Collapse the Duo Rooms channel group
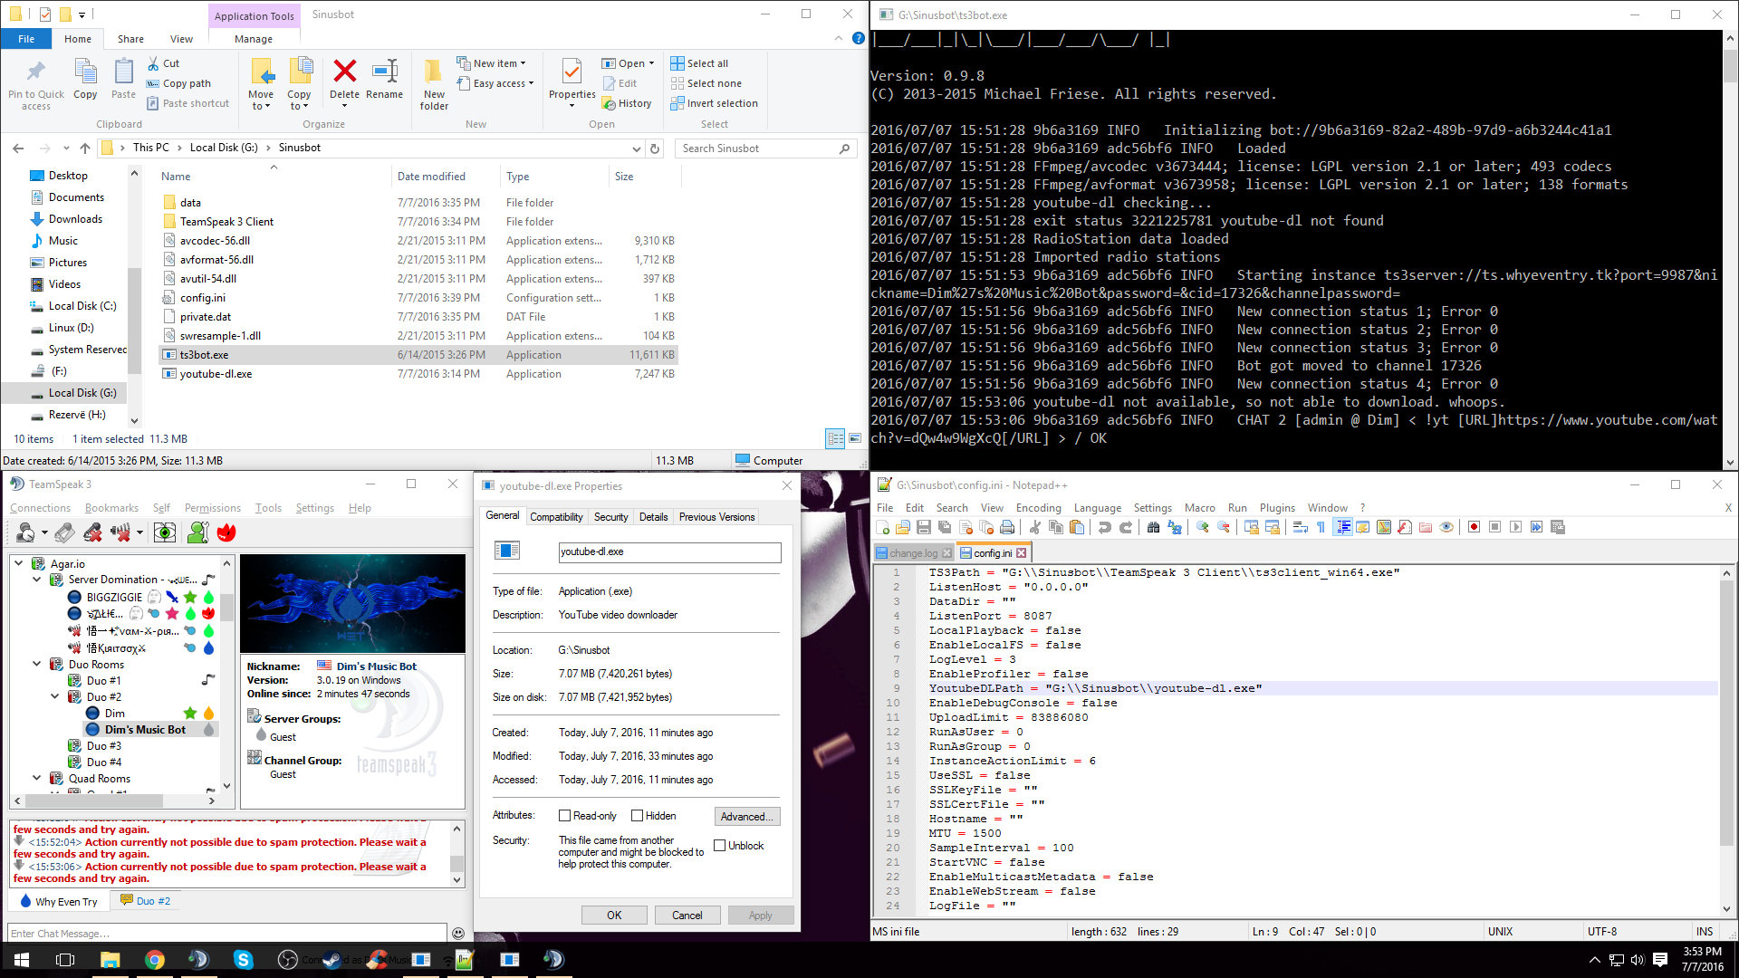The image size is (1739, 978). click(37, 664)
